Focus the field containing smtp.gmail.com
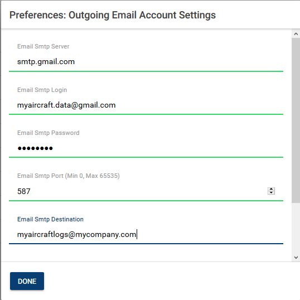This screenshot has height=300, width=300. tap(146, 62)
